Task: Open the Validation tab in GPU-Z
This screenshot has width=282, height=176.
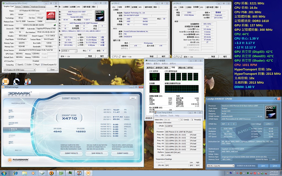Action: tap(26, 7)
